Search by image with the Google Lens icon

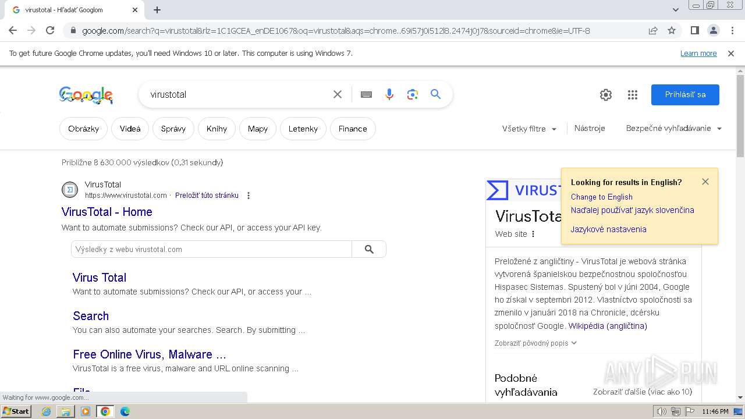413,94
